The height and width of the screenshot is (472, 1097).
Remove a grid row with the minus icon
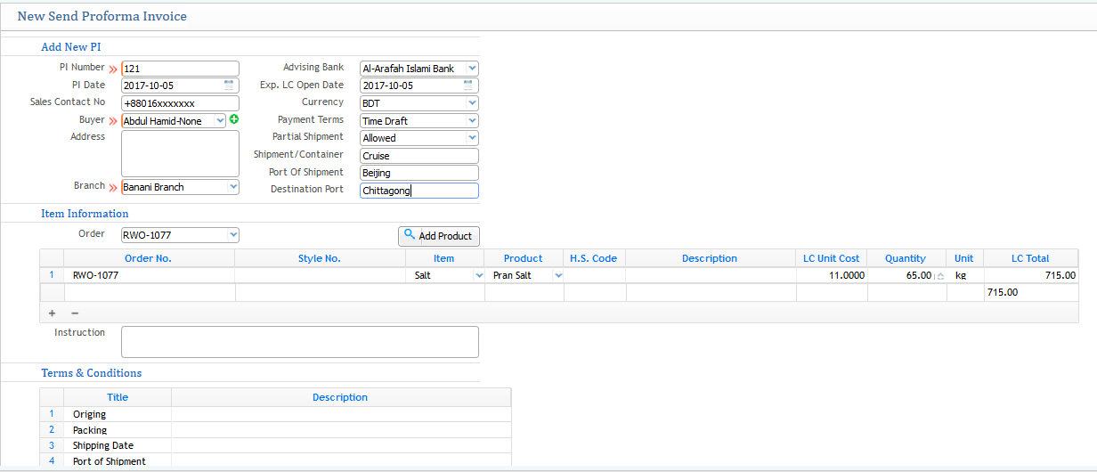[75, 313]
